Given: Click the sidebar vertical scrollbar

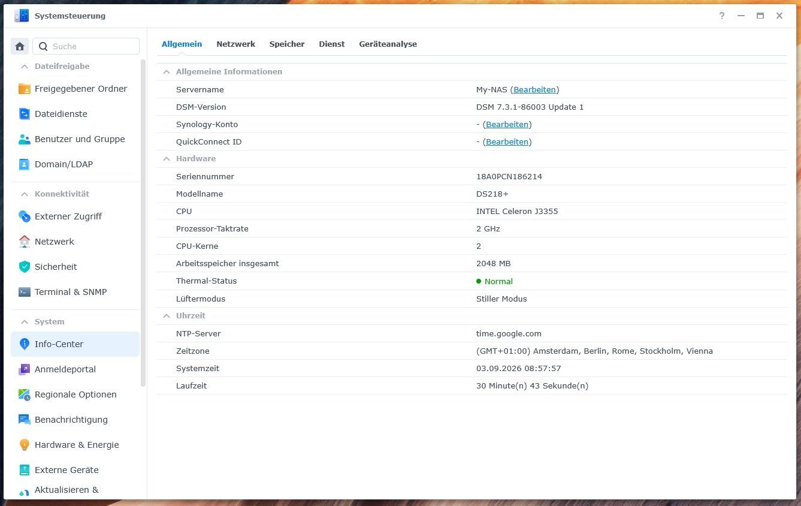Looking at the screenshot, I should tap(143, 222).
